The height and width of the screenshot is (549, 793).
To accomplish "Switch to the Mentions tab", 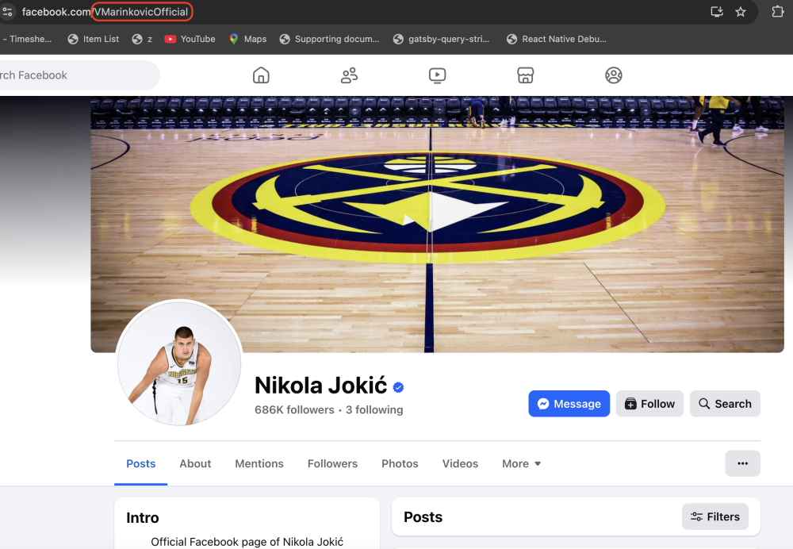I will pos(259,463).
